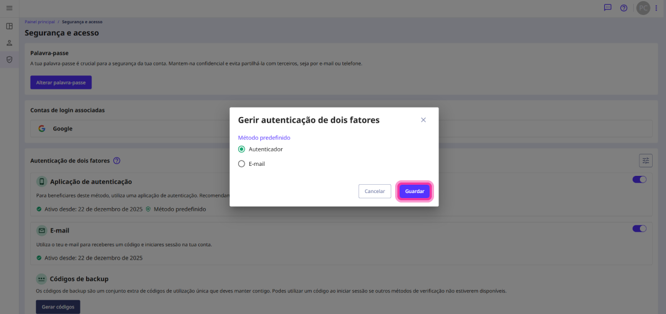Click help icon beside Autenticação de dois fatores
Screen dimensions: 666x314
(117, 161)
